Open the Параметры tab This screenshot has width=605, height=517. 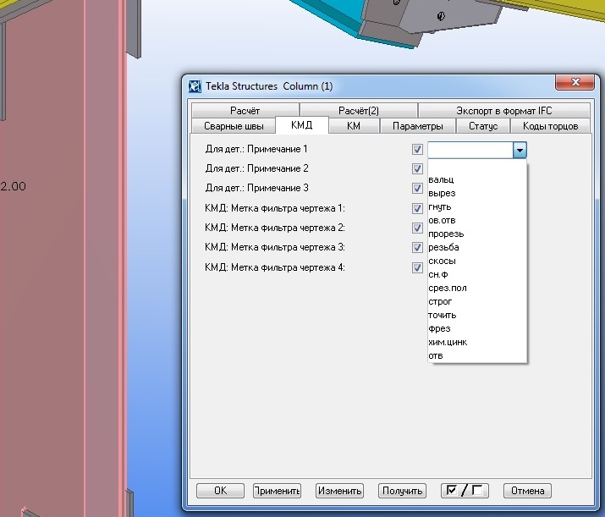(418, 126)
